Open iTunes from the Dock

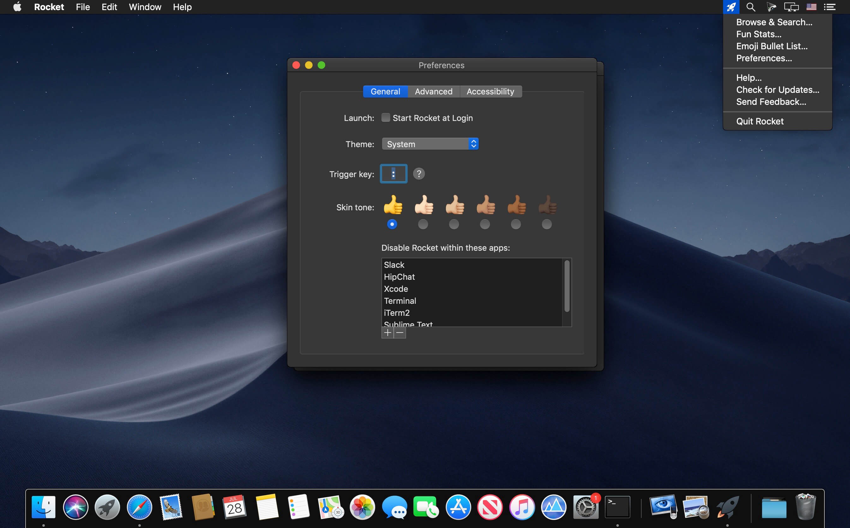pos(522,507)
